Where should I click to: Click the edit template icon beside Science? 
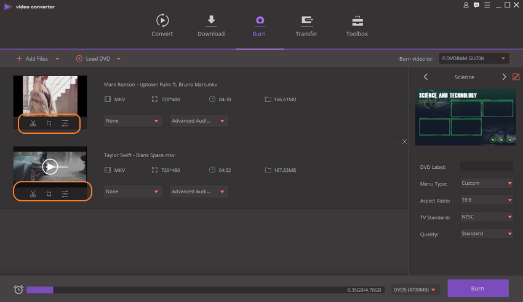516,77
